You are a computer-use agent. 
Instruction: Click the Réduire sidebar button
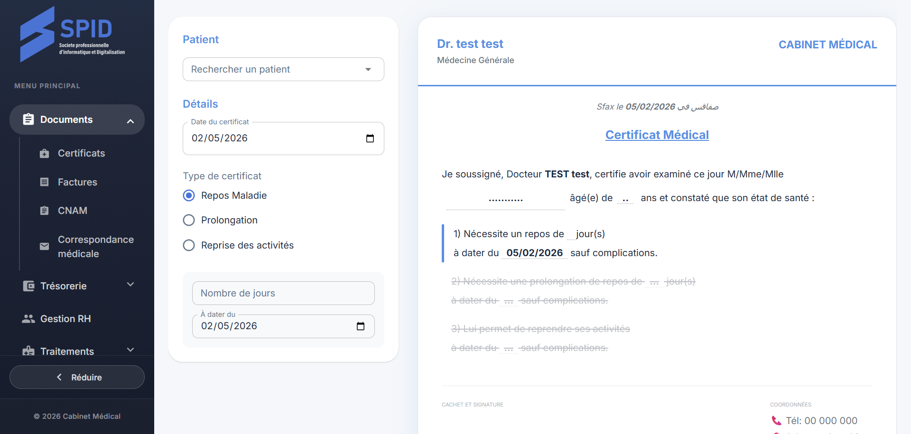click(x=77, y=377)
